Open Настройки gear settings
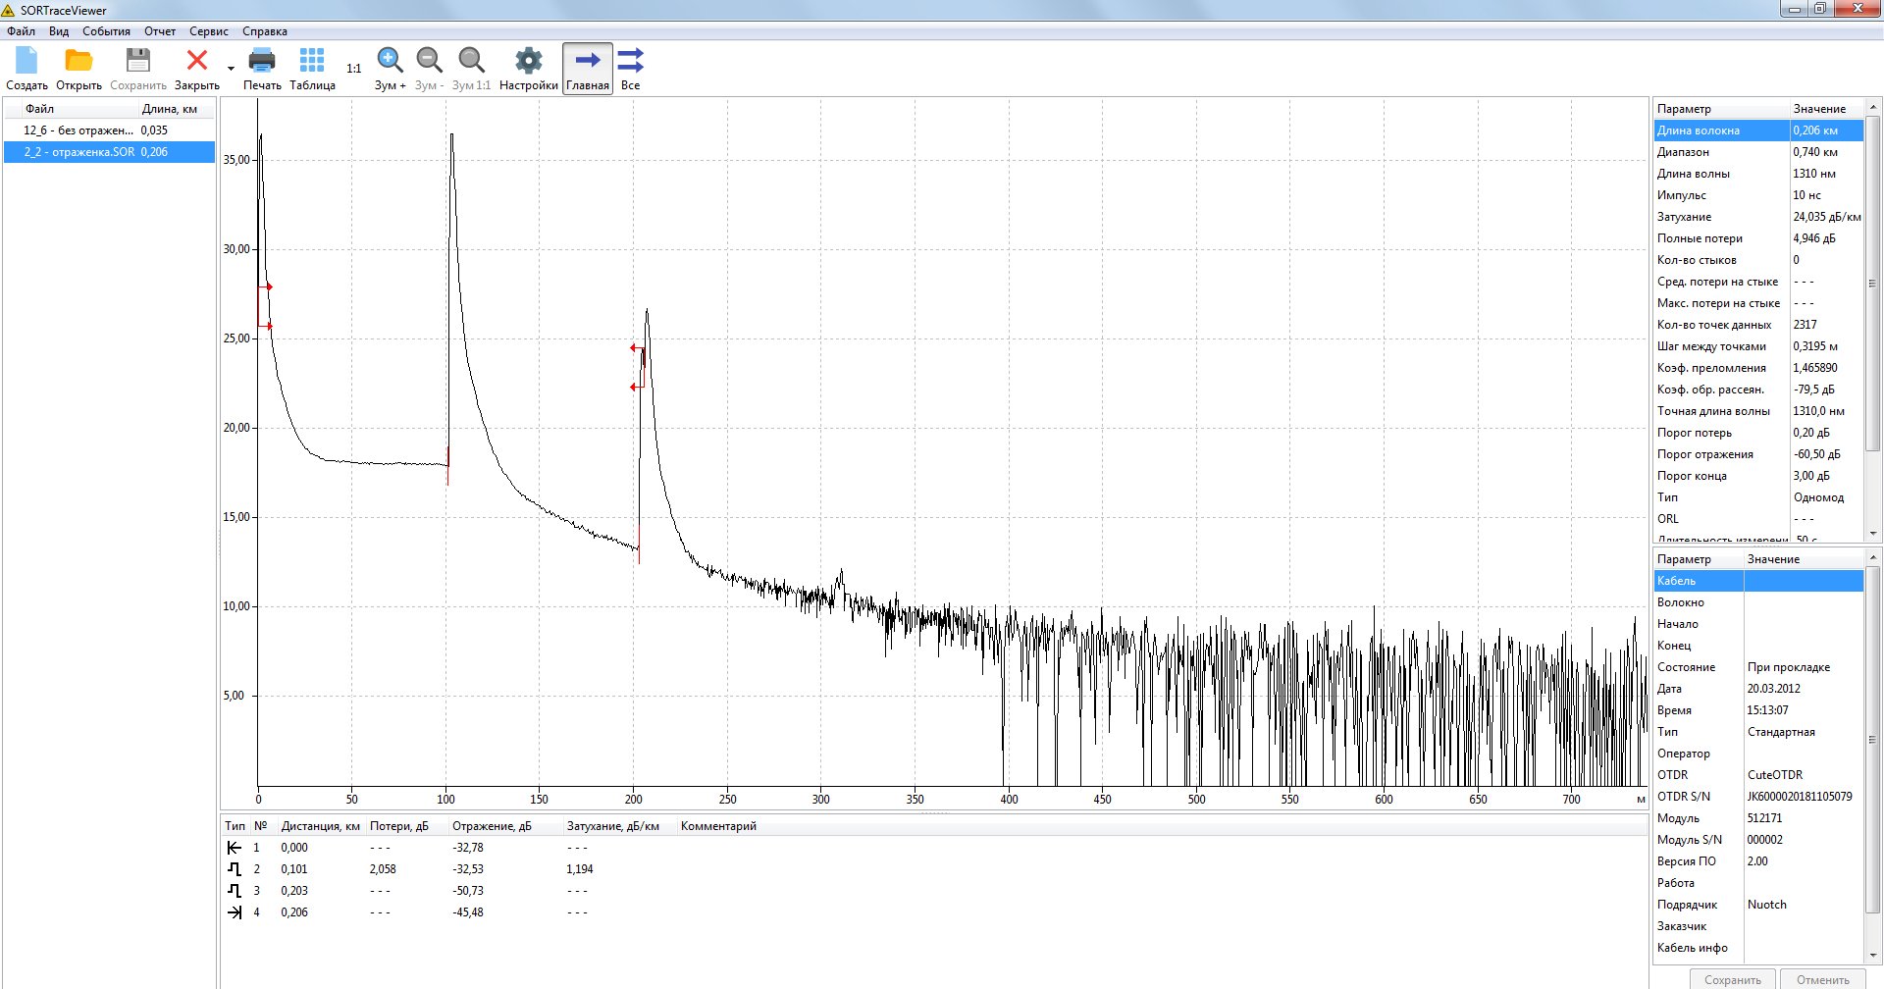 (x=528, y=68)
